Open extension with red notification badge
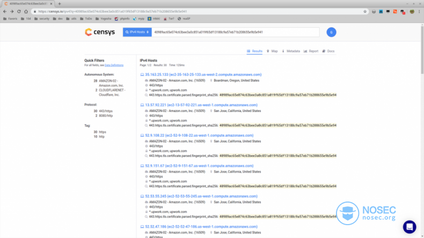Viewport: 424px width, 238px height. [x=403, y=12]
